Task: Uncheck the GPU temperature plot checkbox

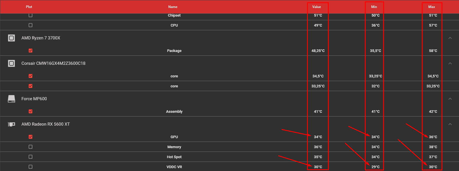Action: coord(31,137)
